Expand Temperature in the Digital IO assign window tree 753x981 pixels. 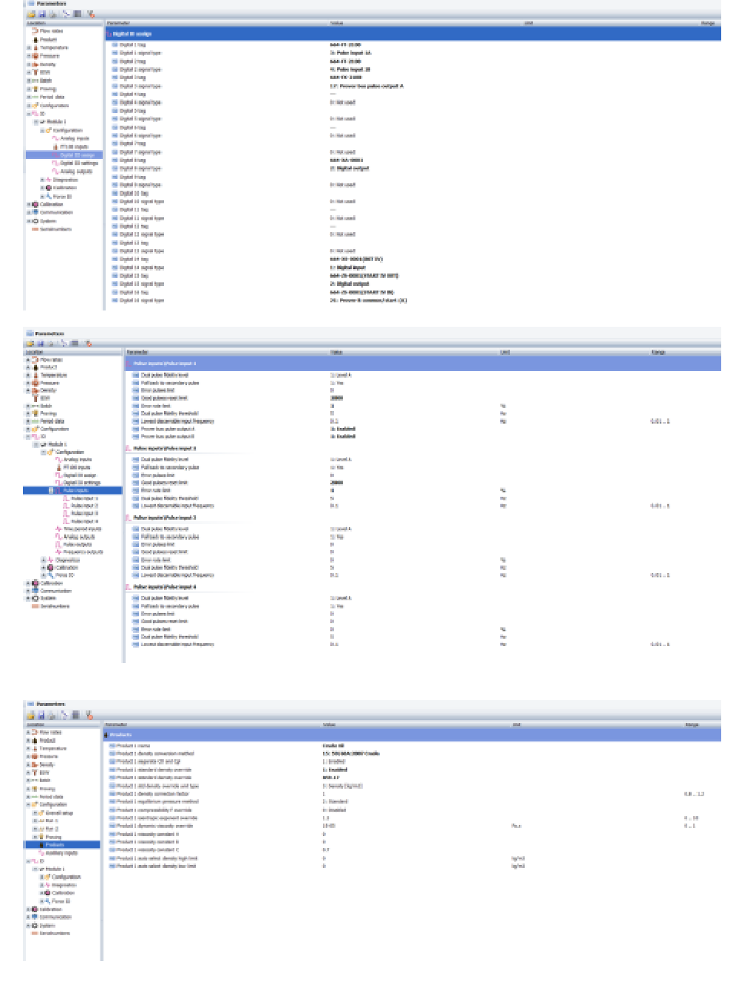[x=29, y=48]
